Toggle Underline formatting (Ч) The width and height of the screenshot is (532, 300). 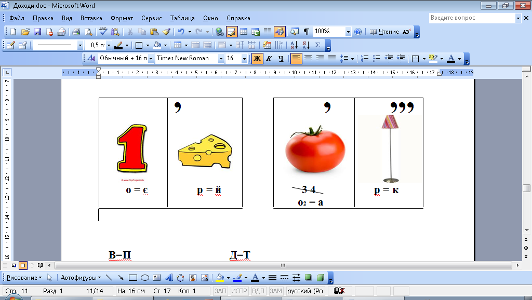(x=281, y=59)
